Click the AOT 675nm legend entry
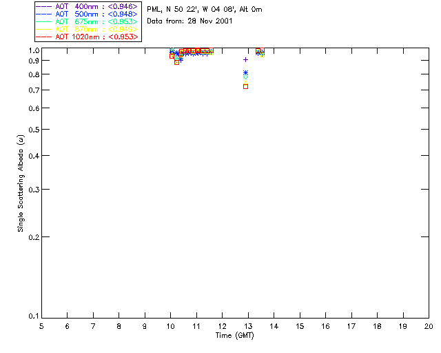441x353 pixels. pyautogui.click(x=87, y=21)
